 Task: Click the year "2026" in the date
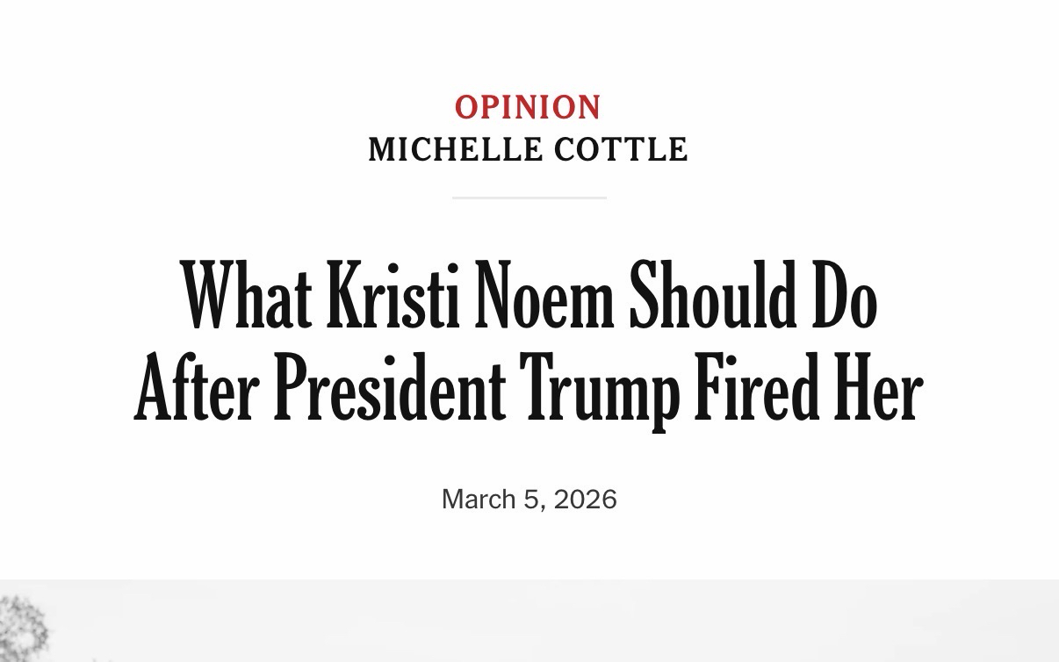coord(586,499)
